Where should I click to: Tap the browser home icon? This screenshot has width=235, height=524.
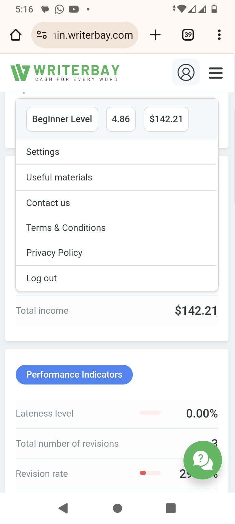pyautogui.click(x=16, y=35)
